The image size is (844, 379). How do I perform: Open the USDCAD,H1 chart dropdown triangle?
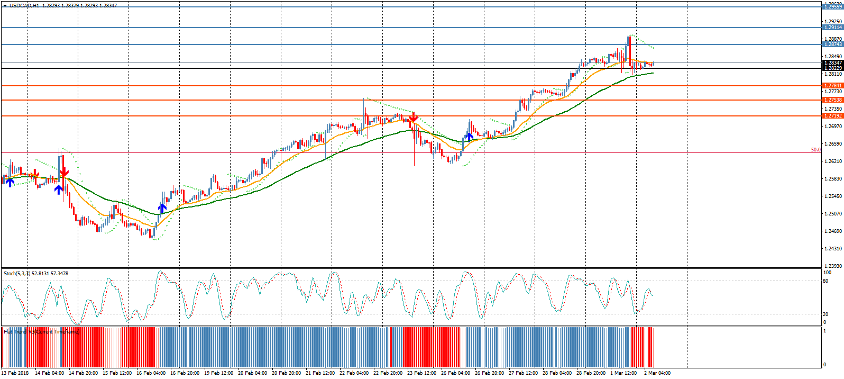coord(5,6)
